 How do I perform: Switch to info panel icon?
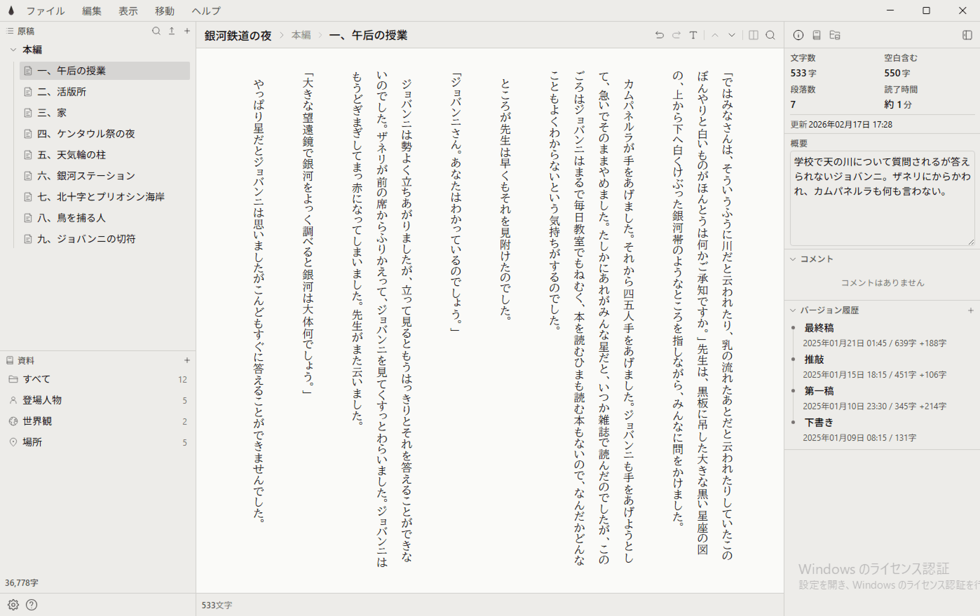click(x=798, y=35)
